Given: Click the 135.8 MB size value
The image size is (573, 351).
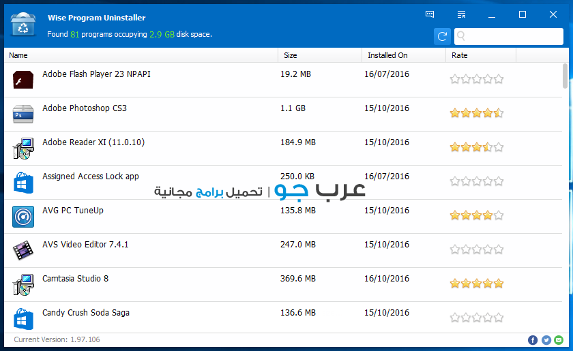Looking at the screenshot, I should [x=298, y=211].
